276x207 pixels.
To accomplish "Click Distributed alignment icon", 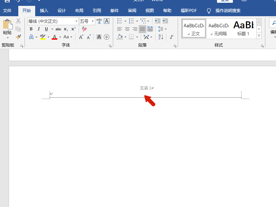I will 150,29.
